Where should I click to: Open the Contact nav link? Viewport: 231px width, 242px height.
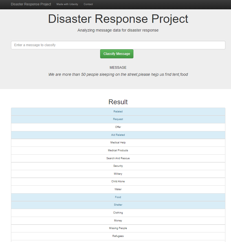click(88, 4)
